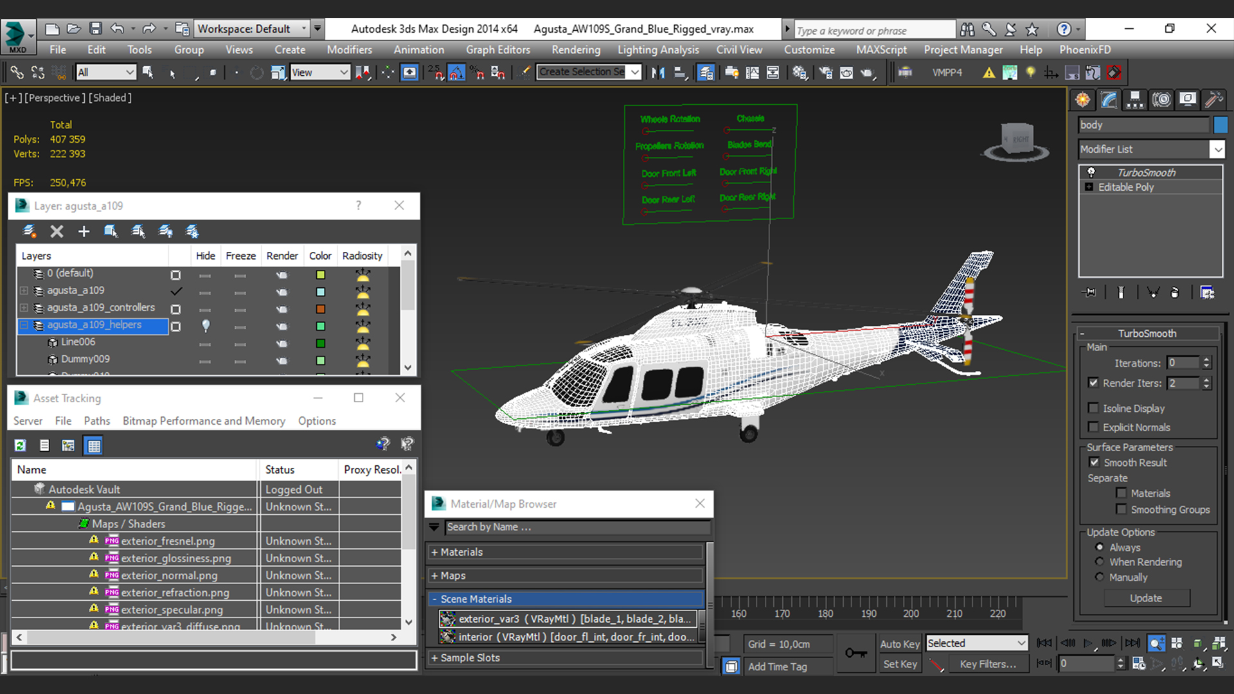Select the When Rendering radio option

pyautogui.click(x=1100, y=562)
